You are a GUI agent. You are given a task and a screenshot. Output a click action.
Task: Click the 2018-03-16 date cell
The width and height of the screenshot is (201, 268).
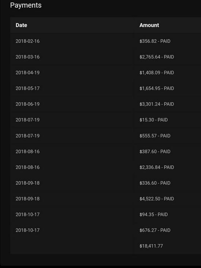click(27, 57)
